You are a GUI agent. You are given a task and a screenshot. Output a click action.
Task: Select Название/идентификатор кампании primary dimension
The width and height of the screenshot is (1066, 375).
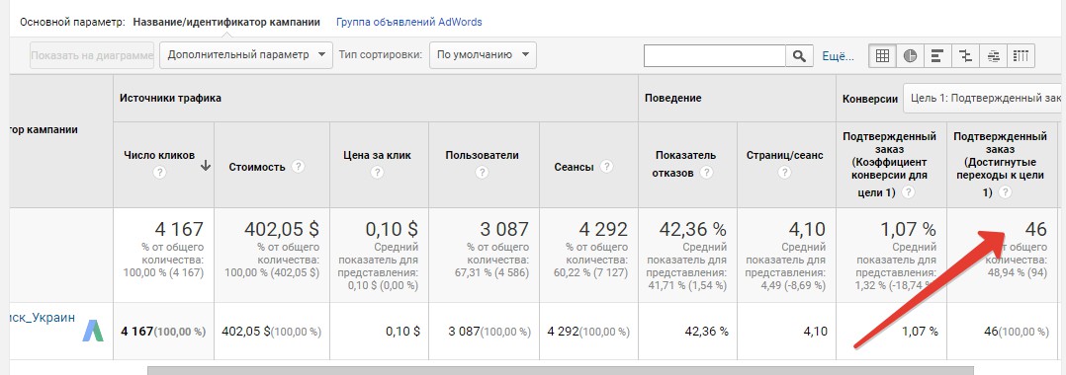pyautogui.click(x=226, y=22)
